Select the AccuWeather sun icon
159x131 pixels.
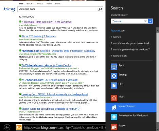click(x=114, y=117)
